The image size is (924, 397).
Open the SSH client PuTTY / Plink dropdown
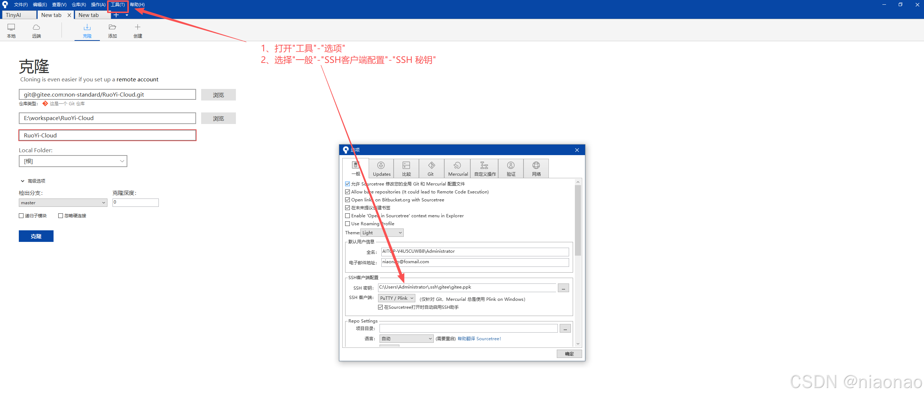click(396, 298)
